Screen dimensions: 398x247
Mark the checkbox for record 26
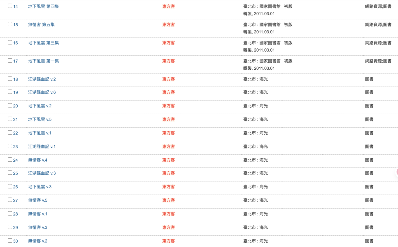[x=10, y=186]
